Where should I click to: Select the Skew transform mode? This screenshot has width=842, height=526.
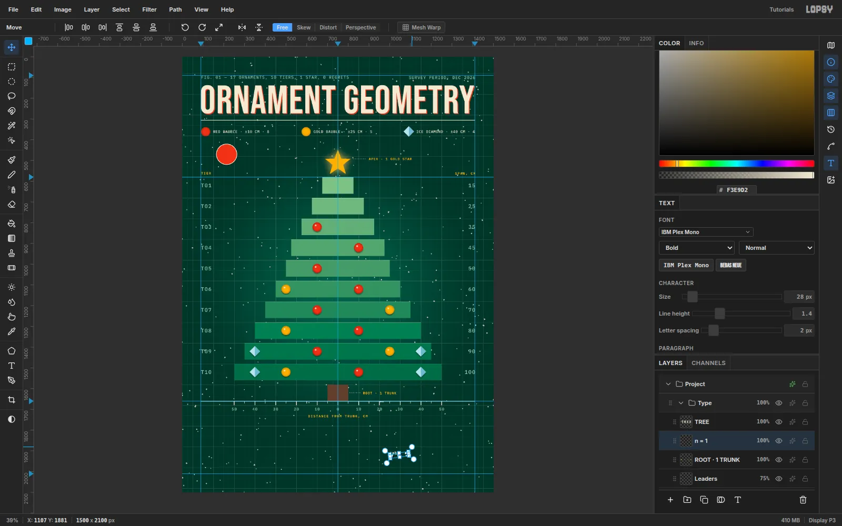(304, 27)
